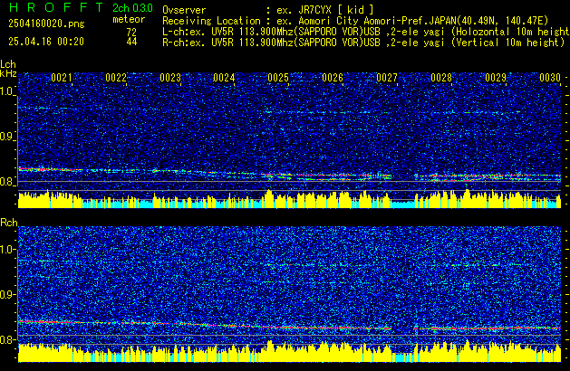Click the Lch channel label

[x=8, y=64]
